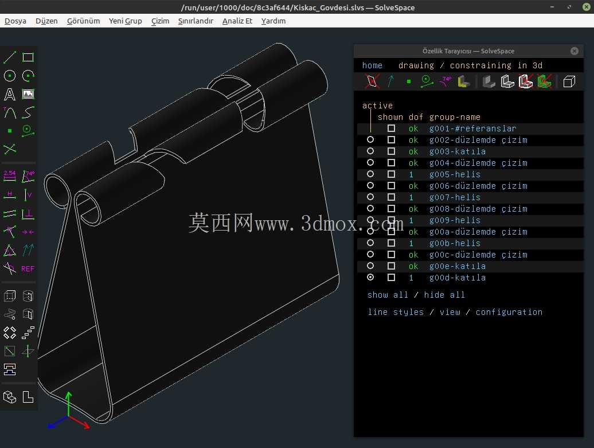Image resolution: width=594 pixels, height=448 pixels.
Task: Open the Düzen menu
Action: pyautogui.click(x=46, y=21)
